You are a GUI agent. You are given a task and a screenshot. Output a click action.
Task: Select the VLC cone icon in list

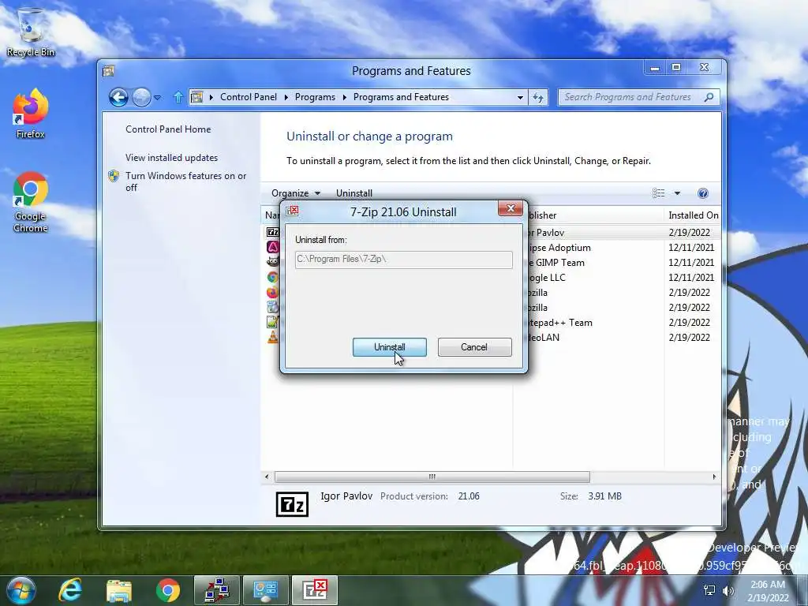tap(272, 337)
